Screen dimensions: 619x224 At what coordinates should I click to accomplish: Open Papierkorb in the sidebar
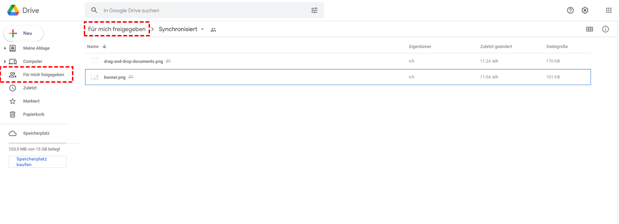pos(33,114)
